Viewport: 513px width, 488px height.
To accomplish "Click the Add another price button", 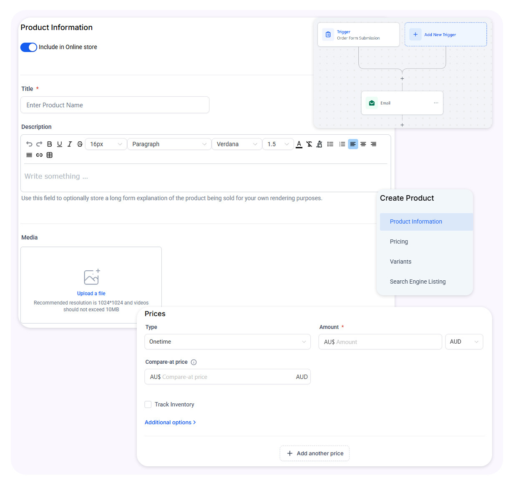I will point(314,453).
